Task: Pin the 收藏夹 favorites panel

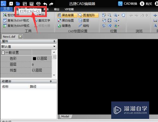Action: pos(51,81)
